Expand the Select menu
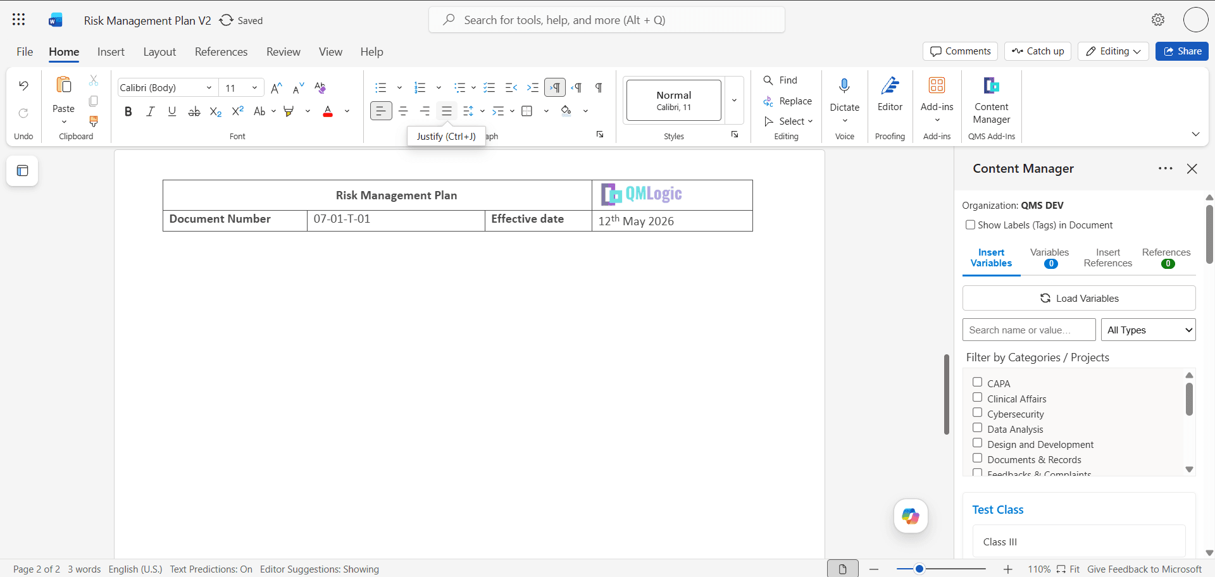Screen dimensions: 1215x577 coord(788,121)
